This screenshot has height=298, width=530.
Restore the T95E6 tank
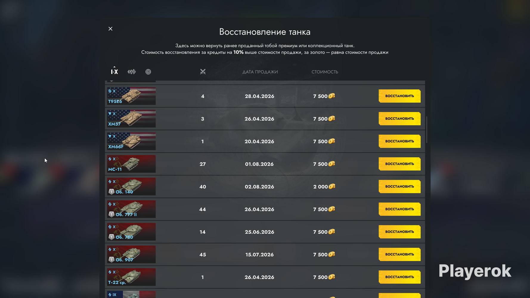pyautogui.click(x=399, y=96)
